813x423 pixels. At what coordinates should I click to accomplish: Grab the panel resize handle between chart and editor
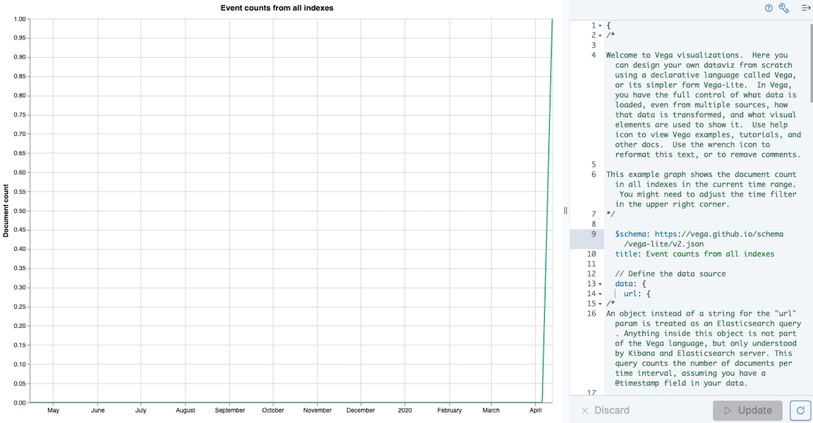tap(565, 211)
